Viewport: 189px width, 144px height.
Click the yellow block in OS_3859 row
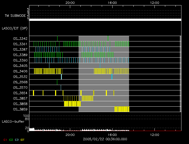tap(122, 109)
